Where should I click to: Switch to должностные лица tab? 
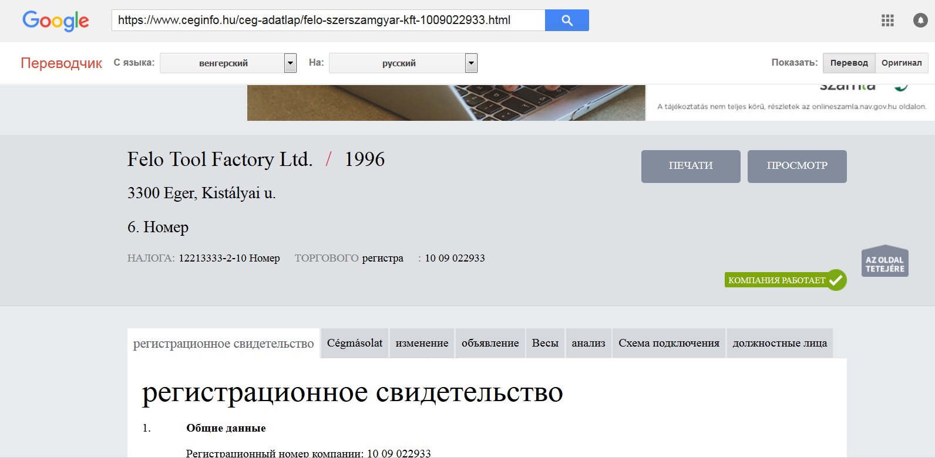click(779, 343)
